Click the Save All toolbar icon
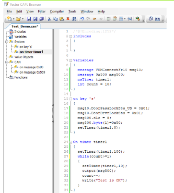This screenshot has height=193, width=174. pyautogui.click(x=42, y=19)
